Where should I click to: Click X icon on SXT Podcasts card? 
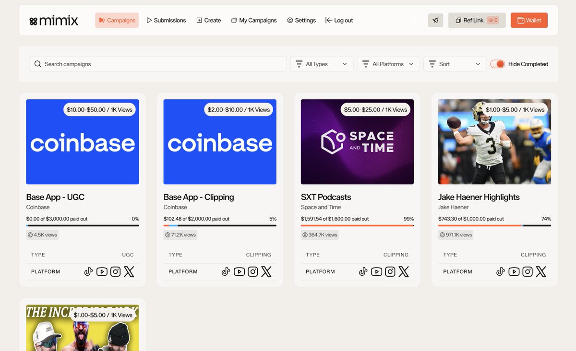pos(404,272)
